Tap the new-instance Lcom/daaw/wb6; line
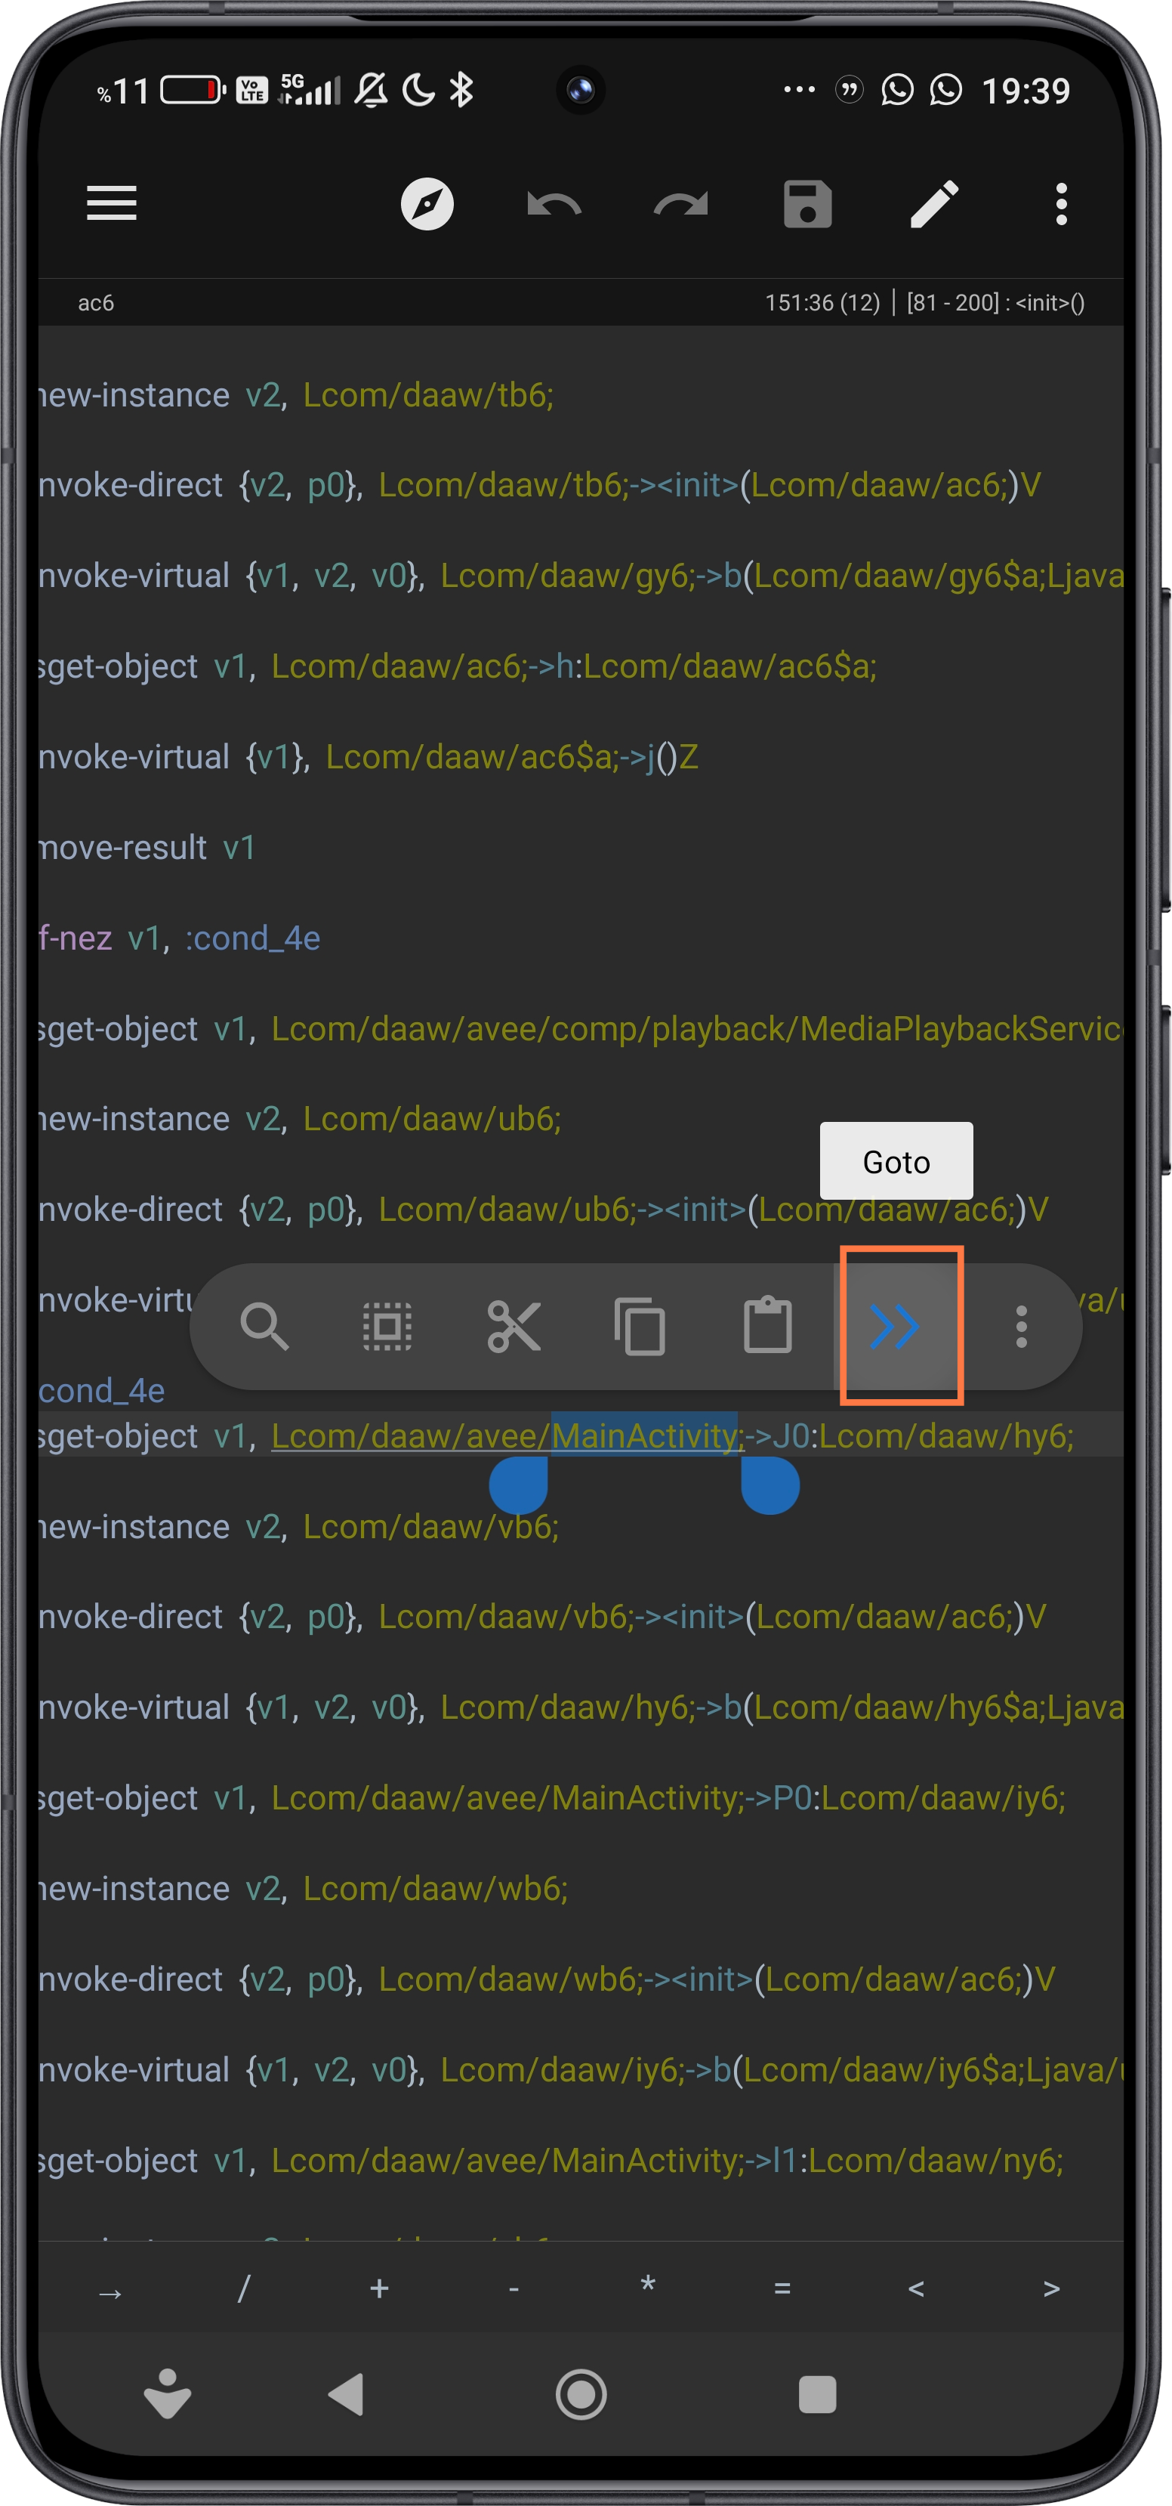This screenshot has height=2506, width=1172. (x=303, y=1888)
